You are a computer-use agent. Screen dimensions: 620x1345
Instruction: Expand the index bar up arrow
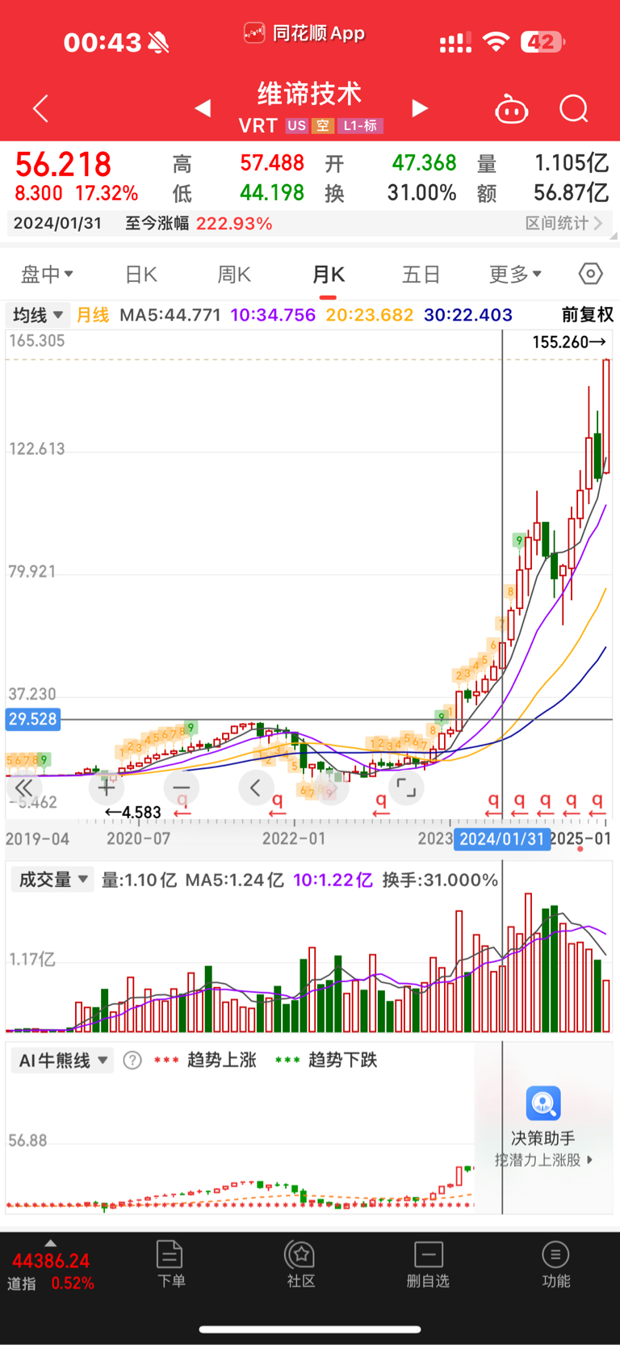point(51,1243)
